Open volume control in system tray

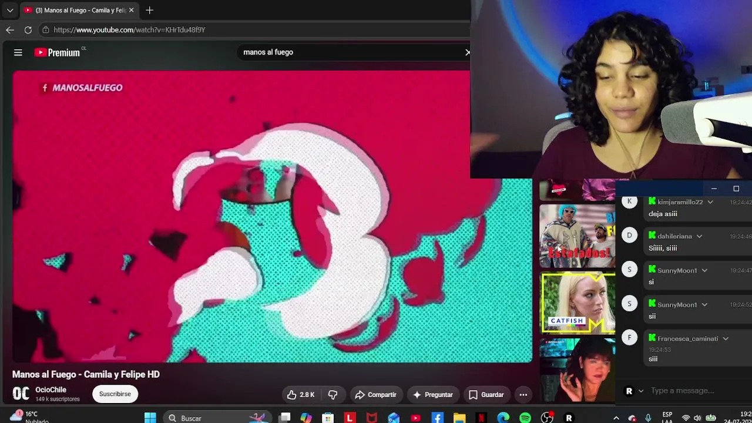[697, 418]
